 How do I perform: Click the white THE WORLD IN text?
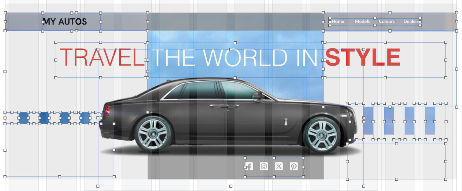235,57
